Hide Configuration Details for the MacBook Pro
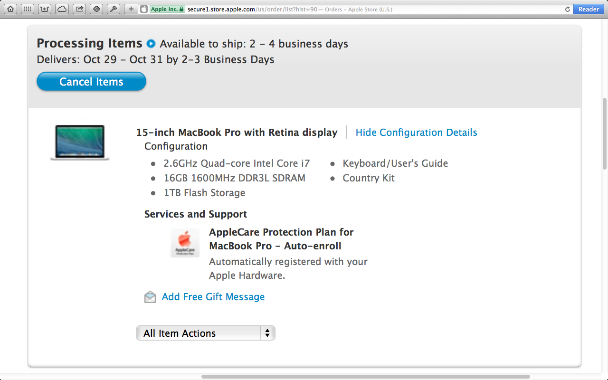608x380 pixels. tap(416, 133)
